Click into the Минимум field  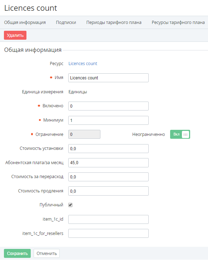(x=108, y=120)
